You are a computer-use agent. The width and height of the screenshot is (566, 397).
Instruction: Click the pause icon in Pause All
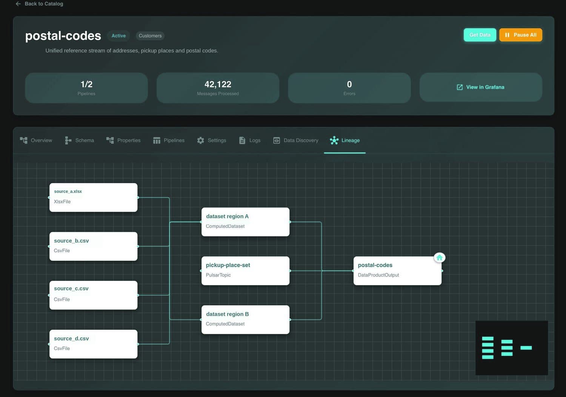[507, 35]
